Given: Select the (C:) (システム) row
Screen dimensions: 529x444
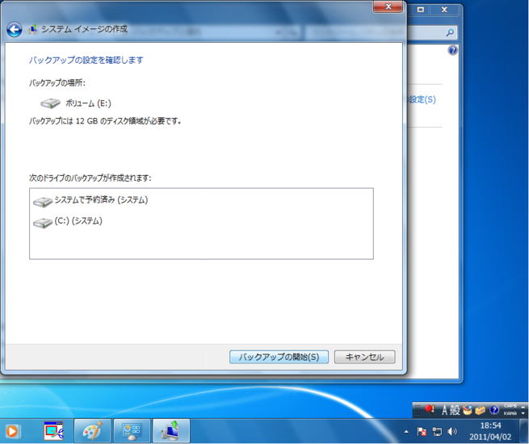Looking at the screenshot, I should point(201,221).
